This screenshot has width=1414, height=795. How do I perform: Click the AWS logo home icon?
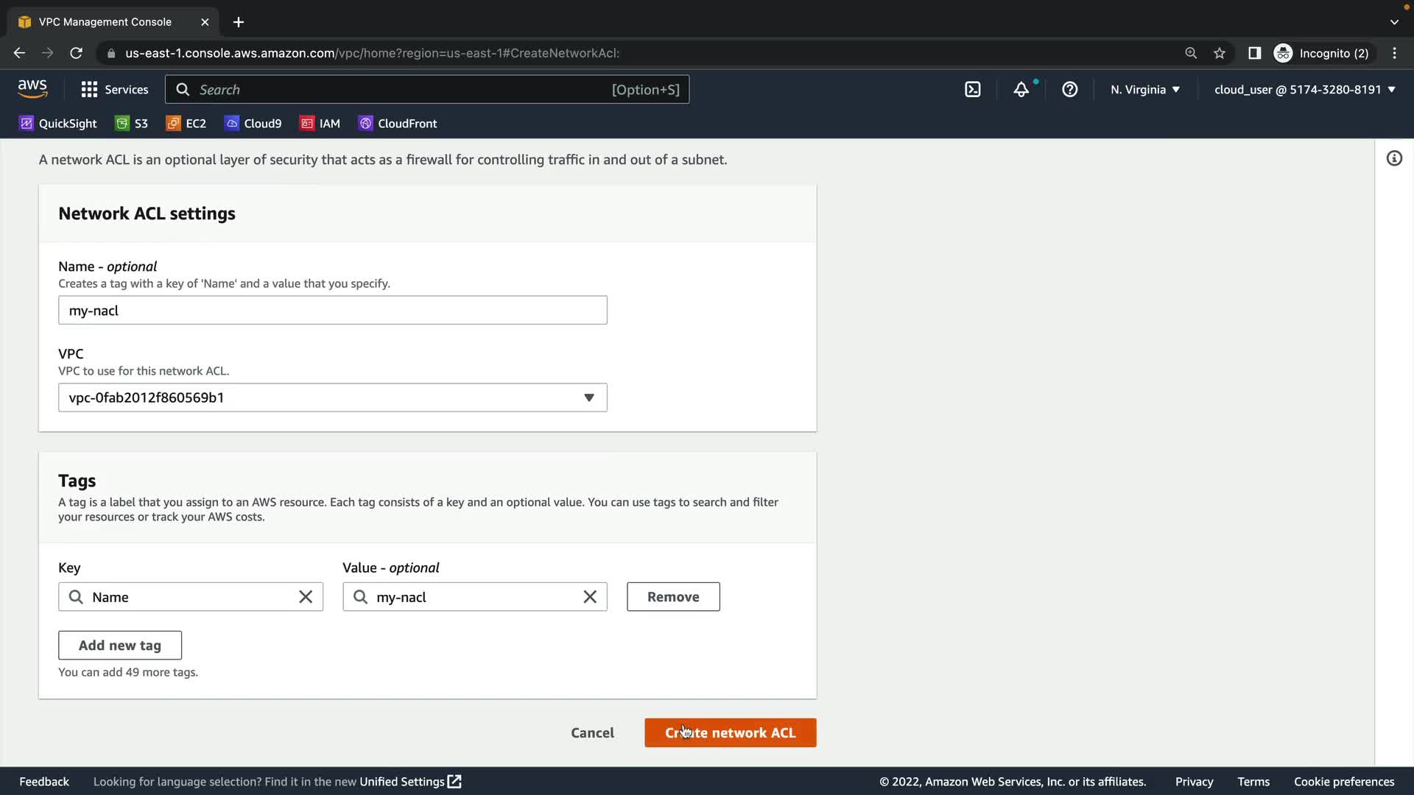(x=32, y=89)
